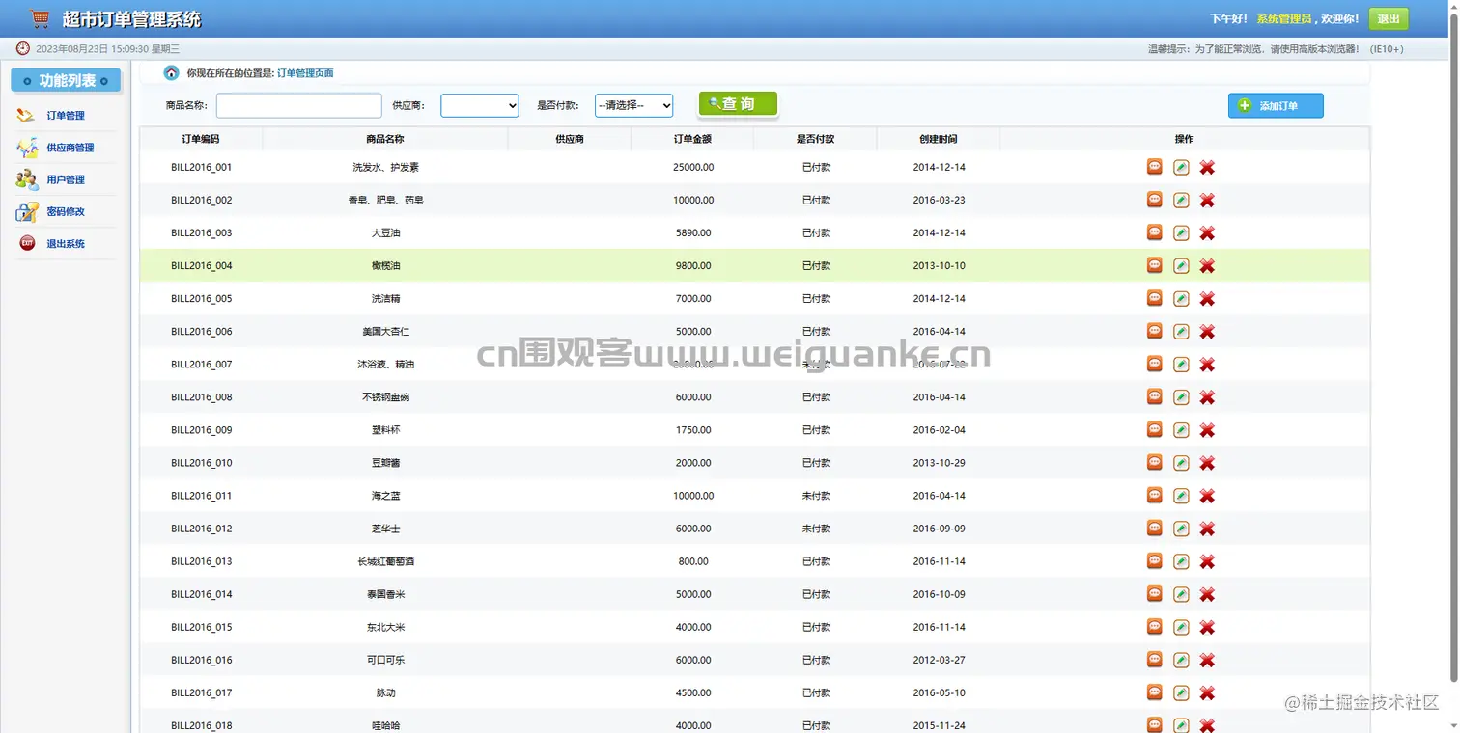View details of order BILL2016_010
The width and height of the screenshot is (1460, 733).
1154,461
